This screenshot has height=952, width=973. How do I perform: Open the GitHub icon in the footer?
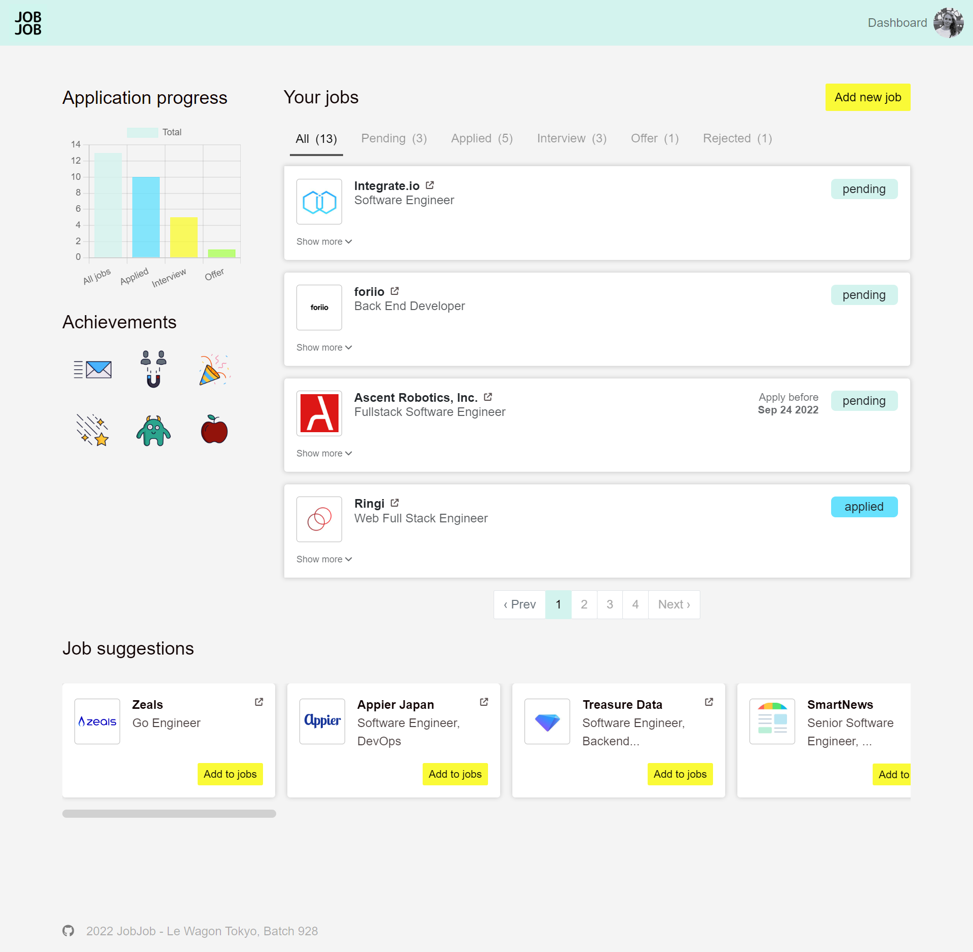[68, 931]
